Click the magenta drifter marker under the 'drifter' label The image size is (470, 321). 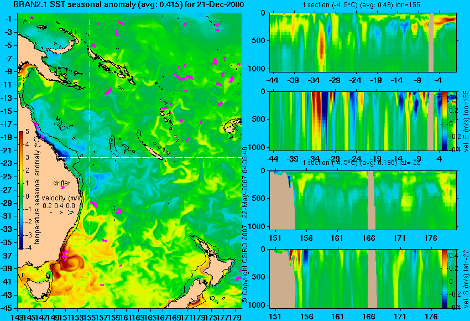coord(62,188)
